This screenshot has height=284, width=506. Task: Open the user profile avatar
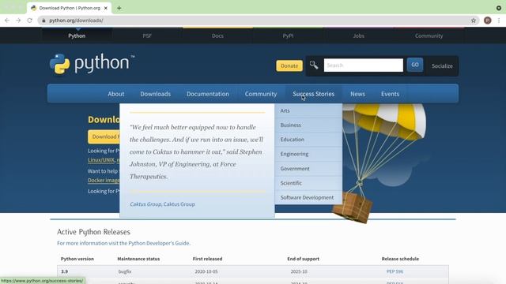tap(488, 21)
